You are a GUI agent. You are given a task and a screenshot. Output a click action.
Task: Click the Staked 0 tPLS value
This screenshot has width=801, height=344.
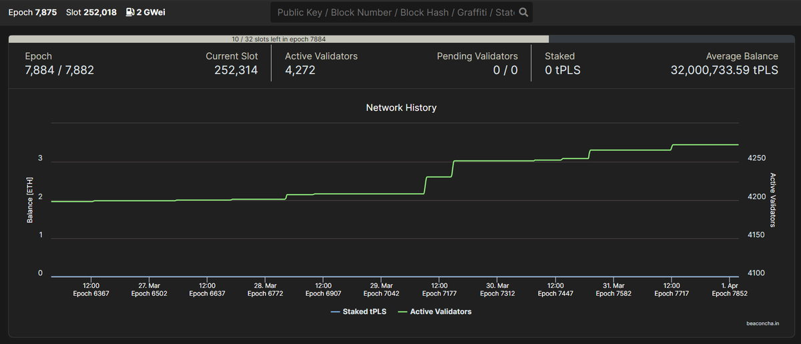coord(563,69)
